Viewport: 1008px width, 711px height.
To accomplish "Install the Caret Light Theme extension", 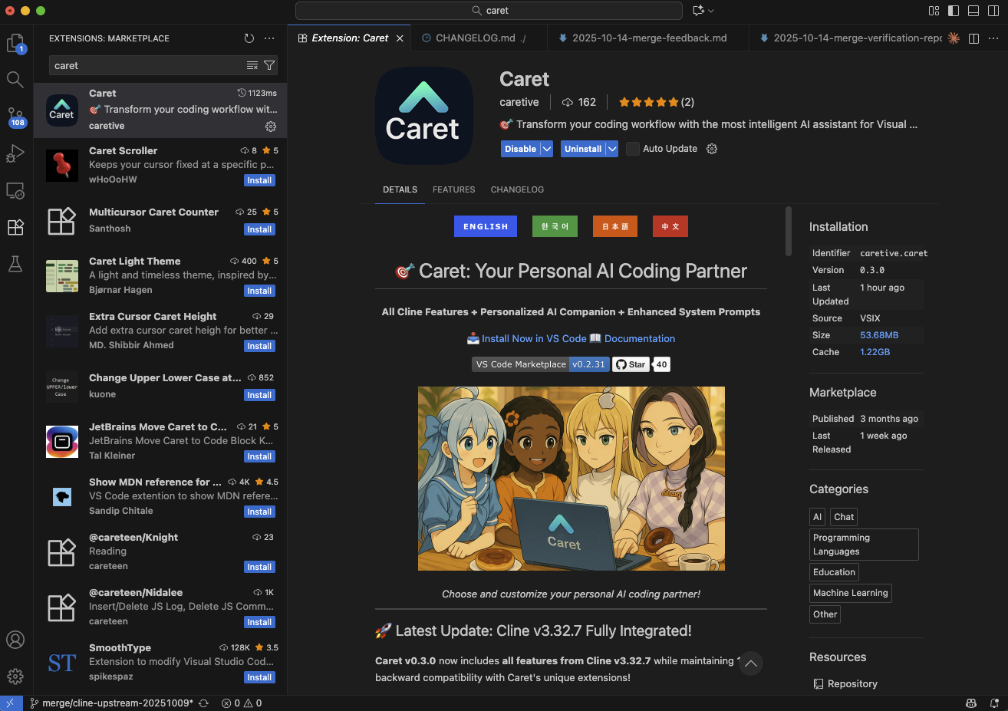I will coord(259,291).
